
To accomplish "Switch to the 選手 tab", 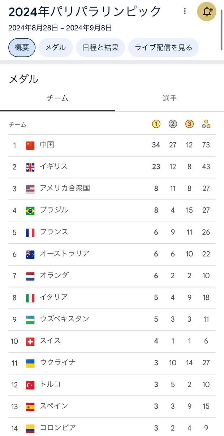I will [x=169, y=98].
